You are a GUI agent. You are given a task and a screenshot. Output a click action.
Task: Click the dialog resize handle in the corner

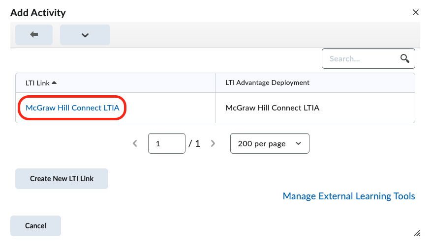pos(417,233)
